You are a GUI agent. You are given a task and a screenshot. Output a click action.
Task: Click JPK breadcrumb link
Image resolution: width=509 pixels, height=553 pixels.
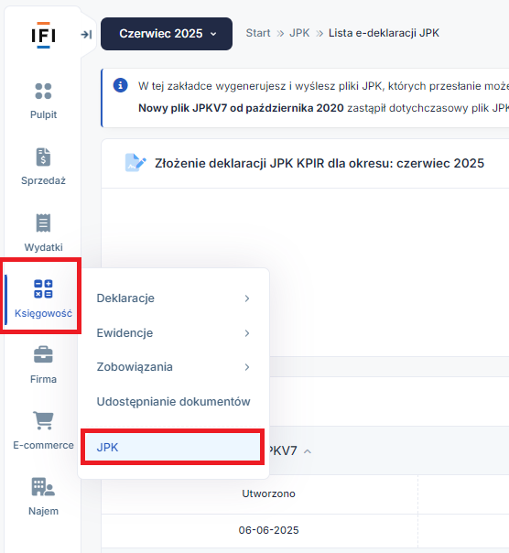(299, 33)
